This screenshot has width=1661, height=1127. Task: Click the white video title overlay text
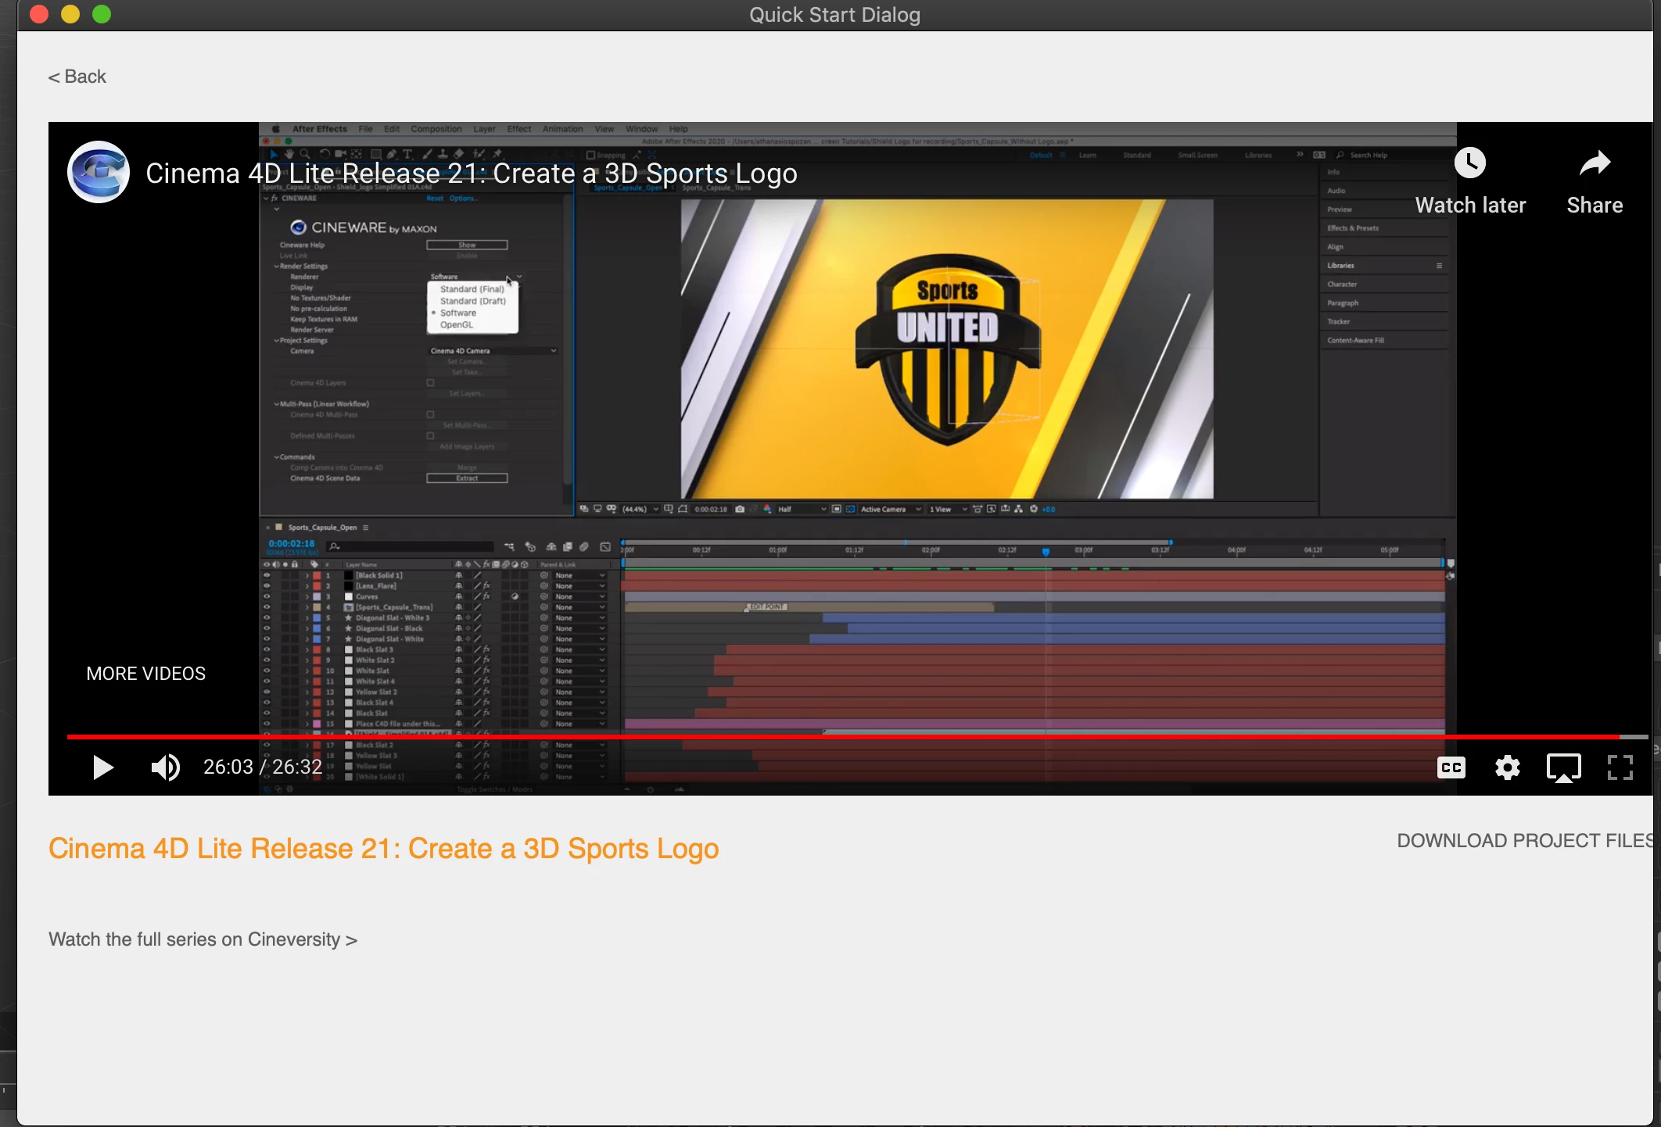pyautogui.click(x=471, y=174)
